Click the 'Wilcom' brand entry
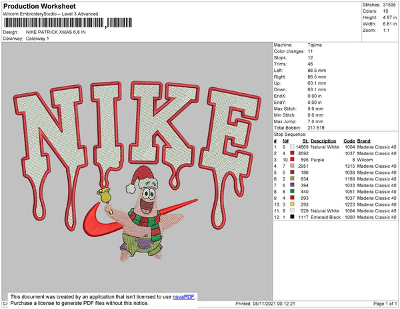 (x=365, y=160)
